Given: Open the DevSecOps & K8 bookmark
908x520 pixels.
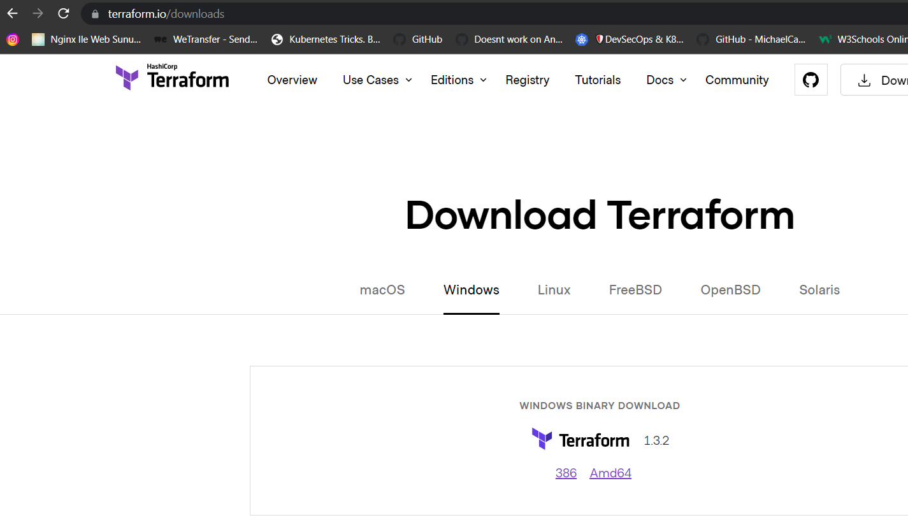Looking at the screenshot, I should [x=630, y=40].
